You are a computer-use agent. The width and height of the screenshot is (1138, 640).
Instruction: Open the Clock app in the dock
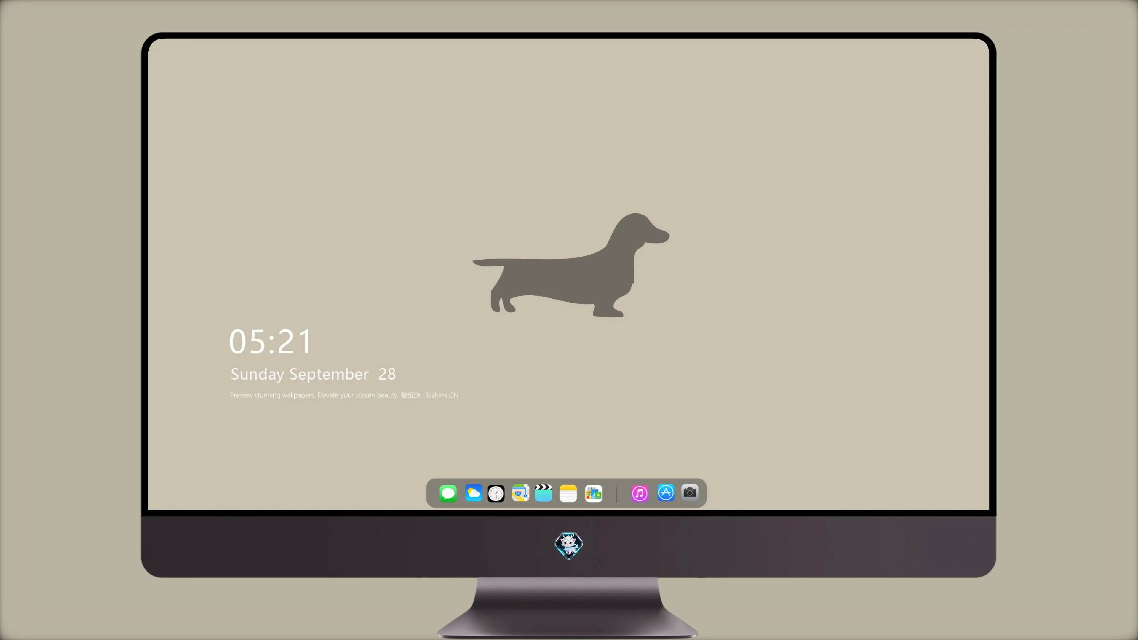click(x=496, y=493)
